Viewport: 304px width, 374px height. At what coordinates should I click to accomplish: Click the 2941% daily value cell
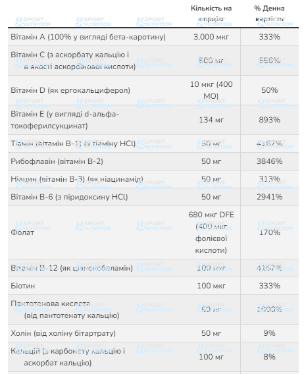pyautogui.click(x=269, y=197)
